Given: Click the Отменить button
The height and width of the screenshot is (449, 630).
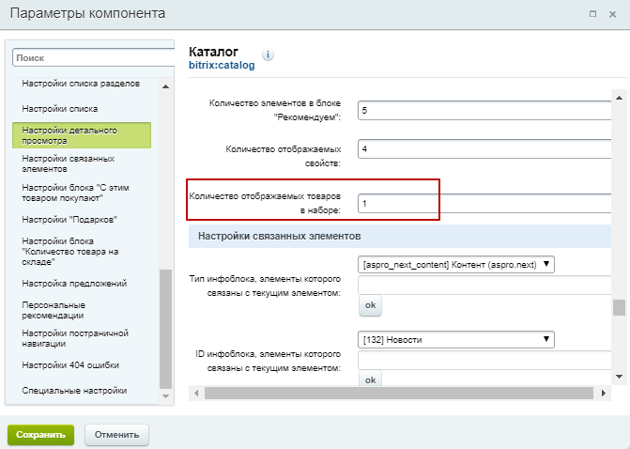Looking at the screenshot, I should (116, 435).
